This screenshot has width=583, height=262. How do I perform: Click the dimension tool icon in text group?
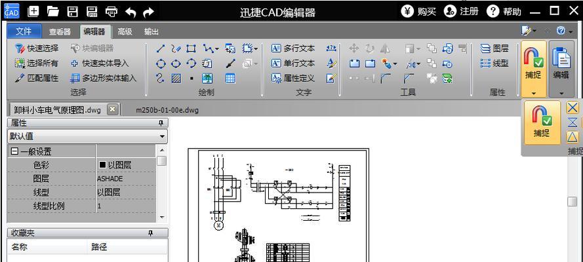331,48
